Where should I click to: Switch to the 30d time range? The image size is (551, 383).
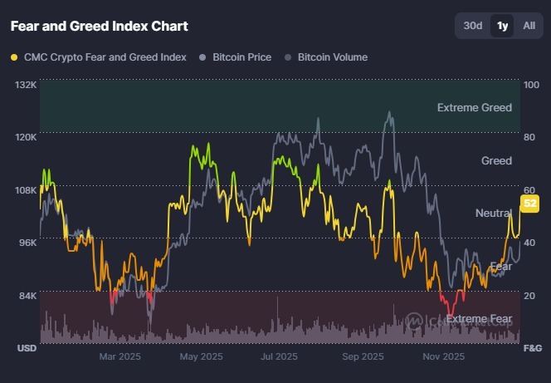[473, 26]
